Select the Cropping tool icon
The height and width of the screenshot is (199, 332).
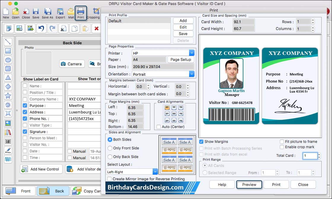(x=96, y=12)
